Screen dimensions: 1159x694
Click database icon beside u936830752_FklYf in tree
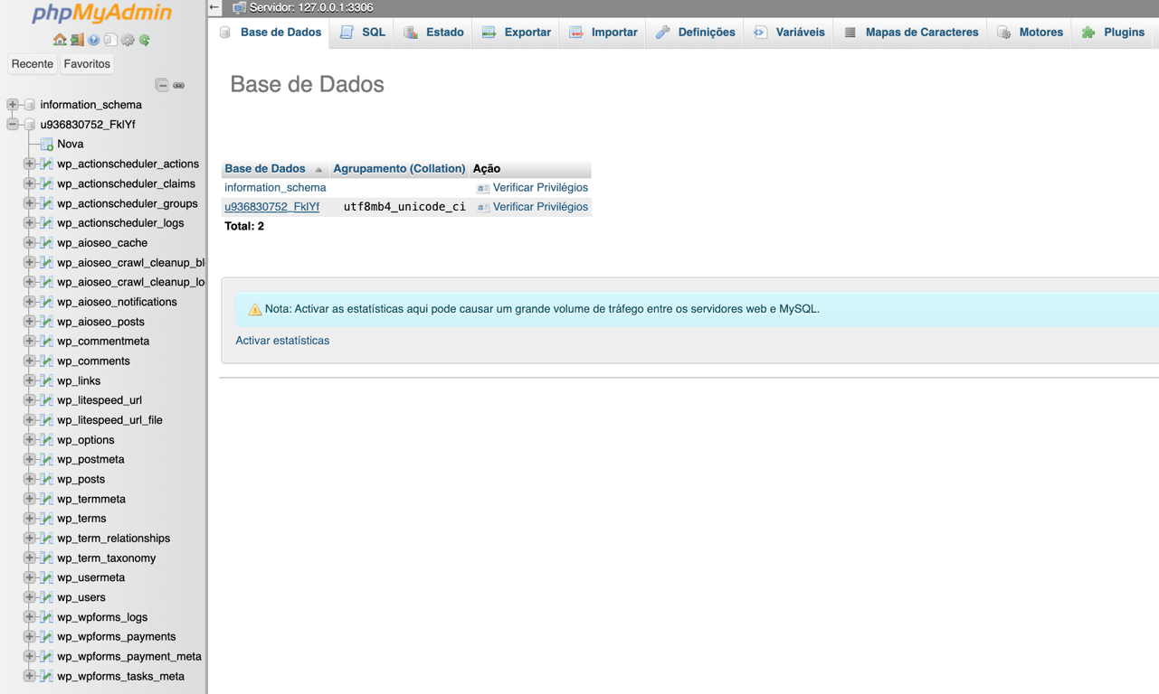(x=30, y=125)
